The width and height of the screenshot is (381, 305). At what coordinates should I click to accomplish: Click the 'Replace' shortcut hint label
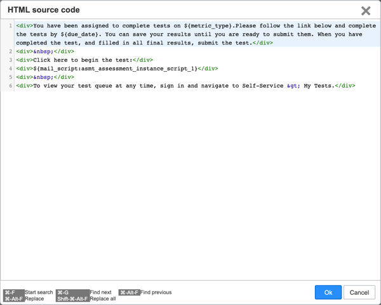coord(34,299)
